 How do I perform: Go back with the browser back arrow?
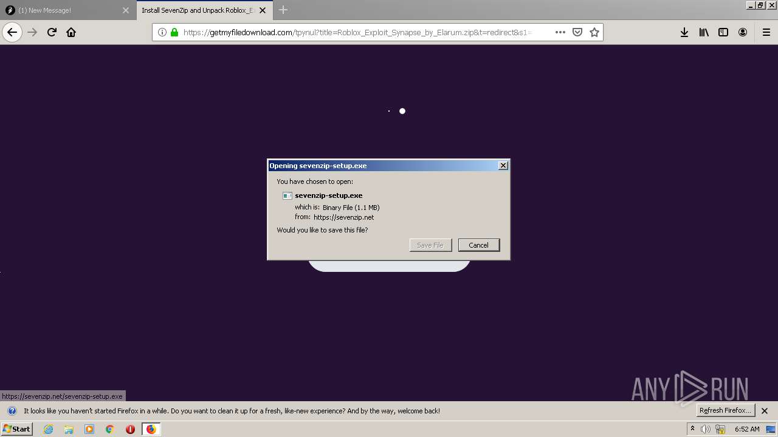click(12, 32)
